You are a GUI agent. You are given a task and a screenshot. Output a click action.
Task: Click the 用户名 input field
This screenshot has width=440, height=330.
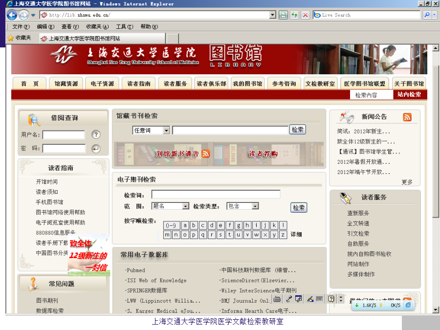64,135
